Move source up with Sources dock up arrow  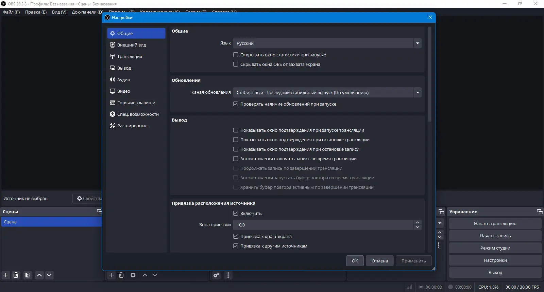[x=145, y=275]
